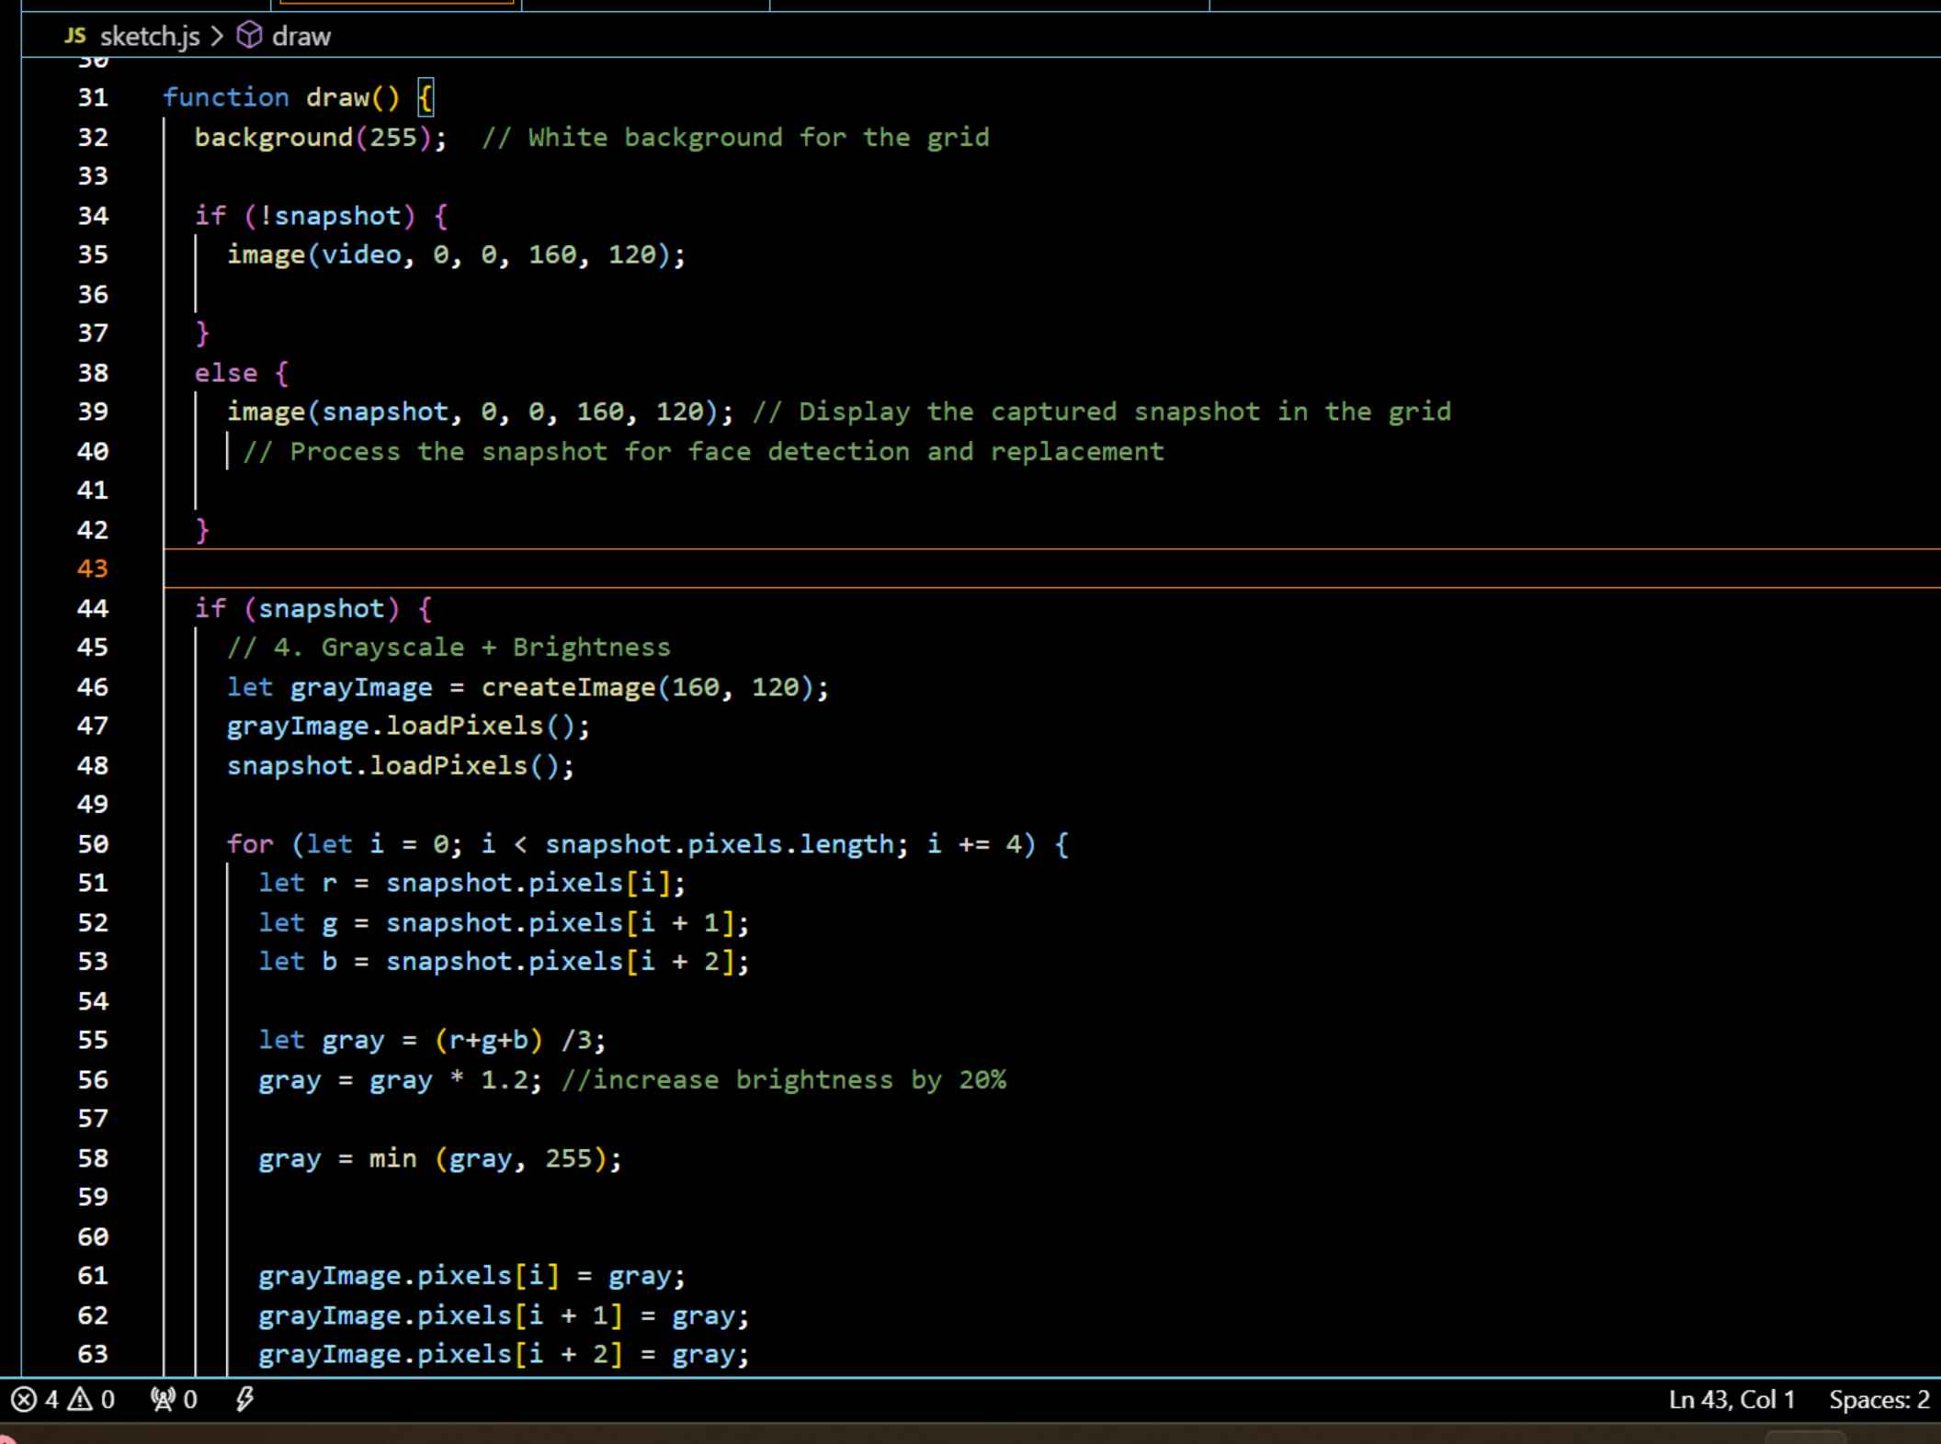This screenshot has height=1444, width=1941.
Task: Click the JS file icon in breadcrumb
Action: point(75,36)
